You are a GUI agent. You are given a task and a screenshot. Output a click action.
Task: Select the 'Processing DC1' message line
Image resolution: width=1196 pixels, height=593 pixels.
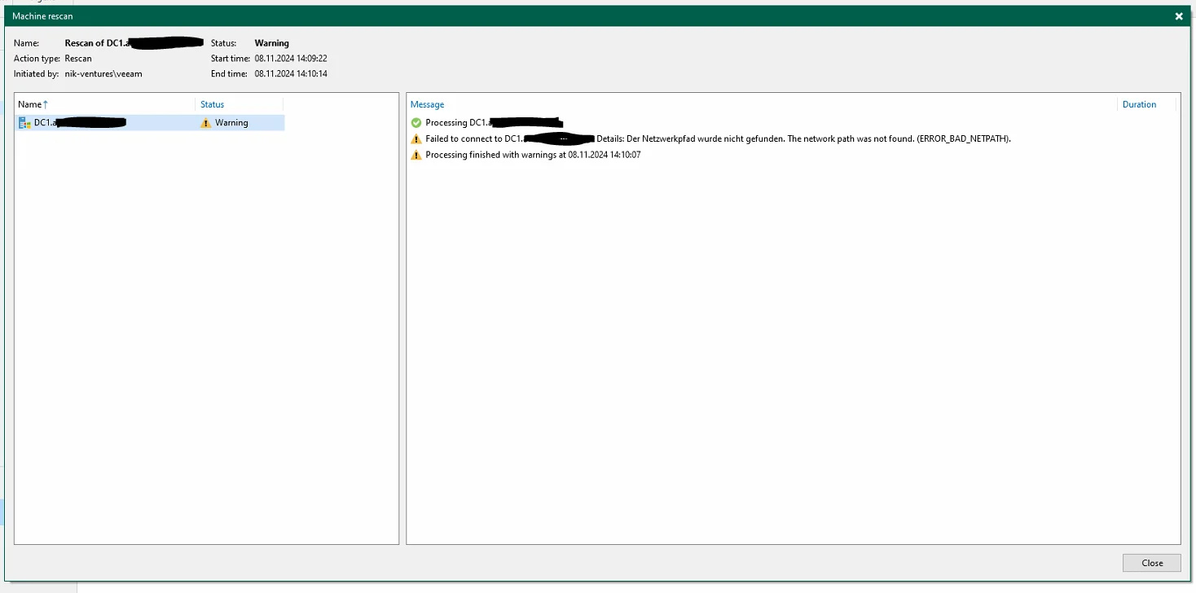(495, 123)
